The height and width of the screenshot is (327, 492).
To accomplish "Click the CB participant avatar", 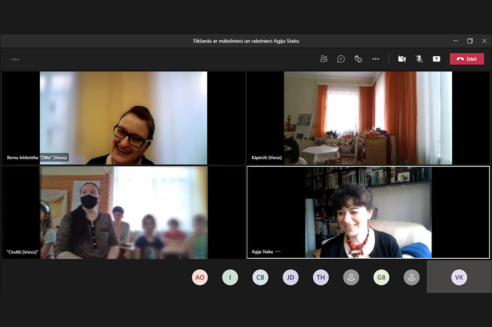I will tap(260, 277).
